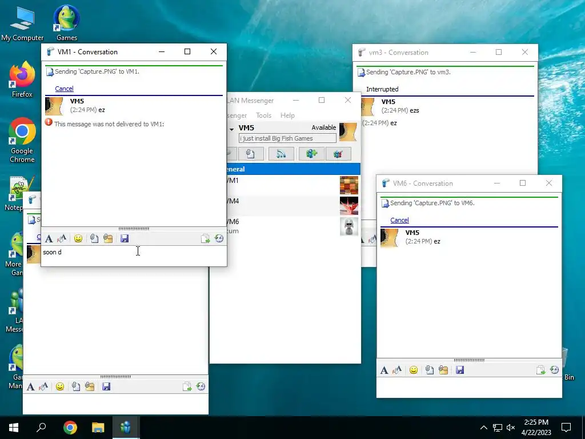The image size is (585, 439).
Task: Open Help menu in LAN Messenger
Action: (x=287, y=115)
